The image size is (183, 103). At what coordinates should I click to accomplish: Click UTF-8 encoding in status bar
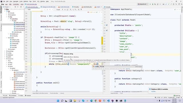coord(165,97)
